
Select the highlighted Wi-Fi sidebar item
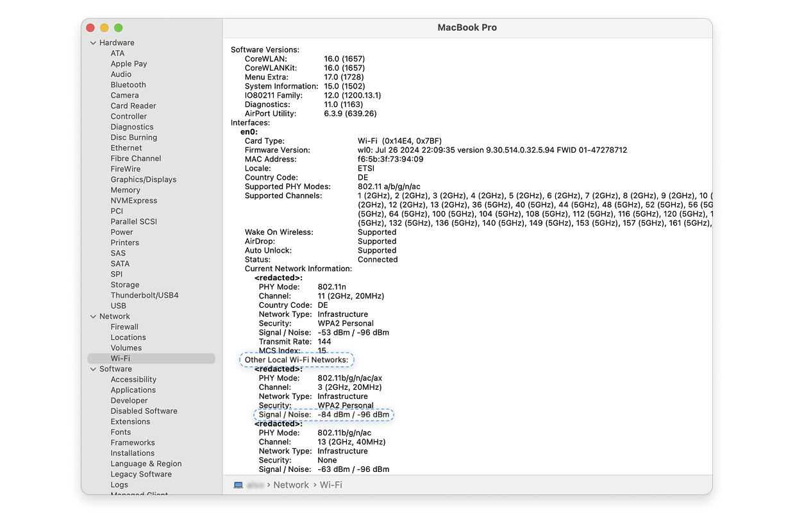tap(121, 358)
